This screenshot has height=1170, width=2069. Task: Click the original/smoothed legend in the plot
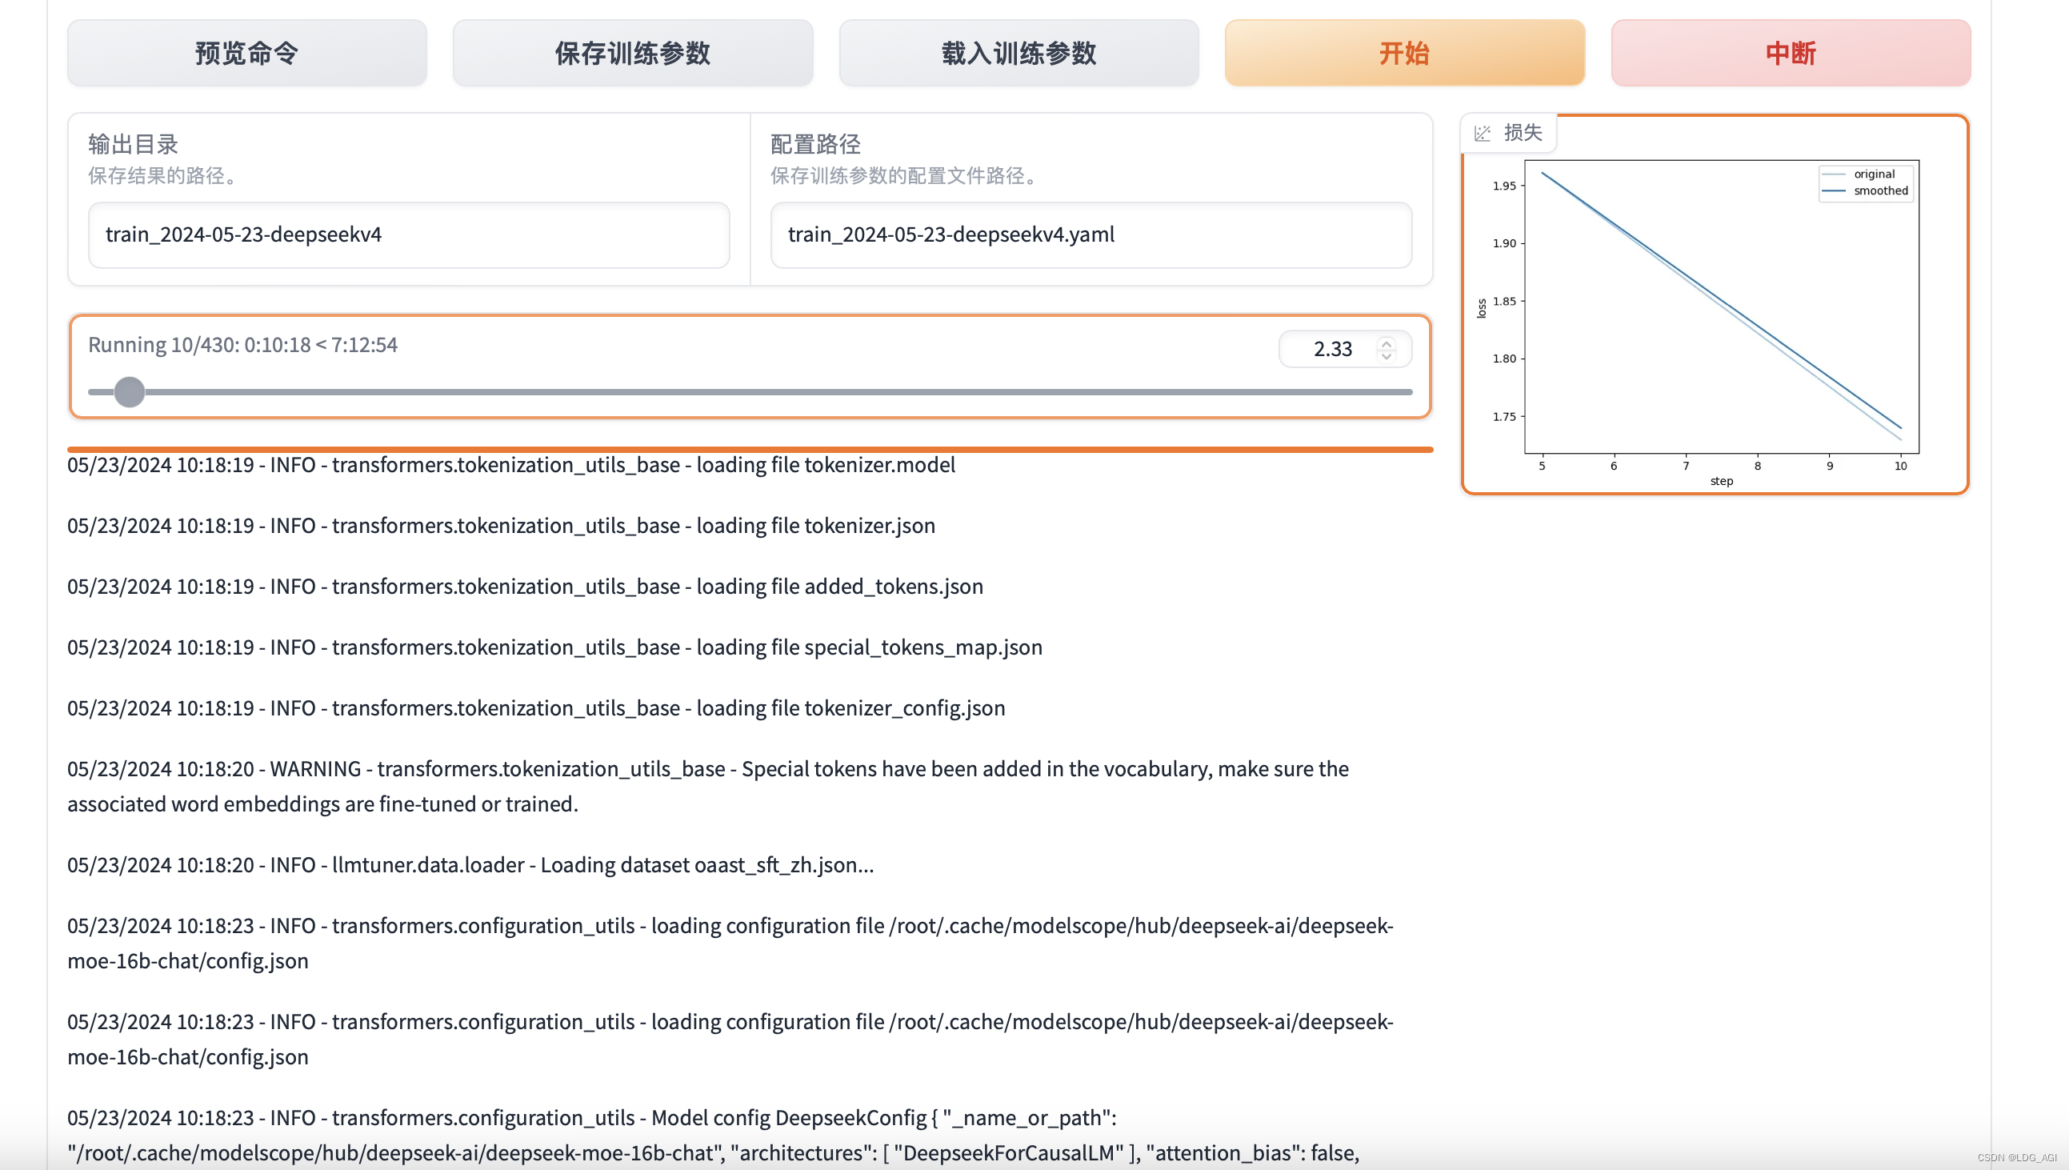[1867, 182]
